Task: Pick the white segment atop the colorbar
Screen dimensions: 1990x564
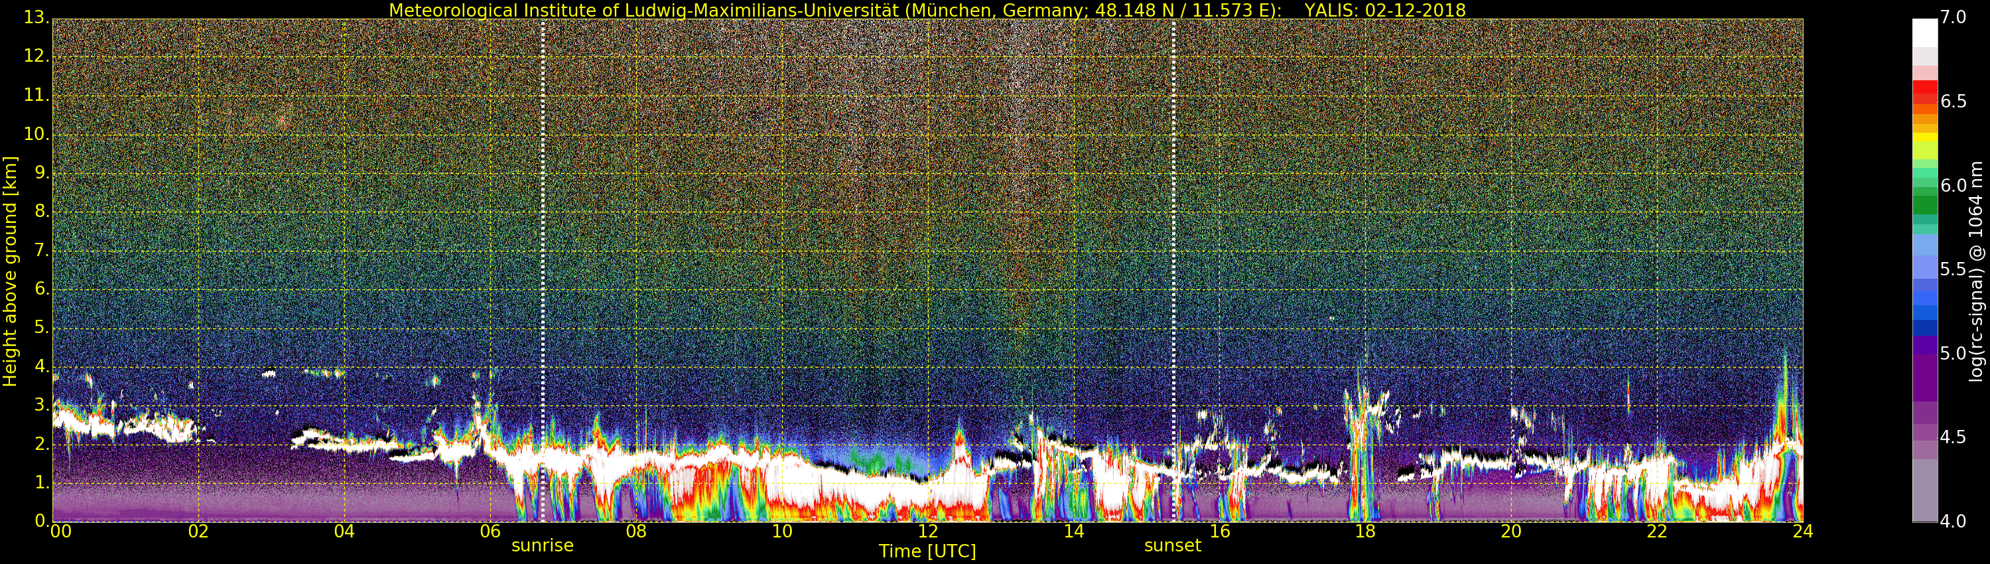Action: [x=1924, y=33]
